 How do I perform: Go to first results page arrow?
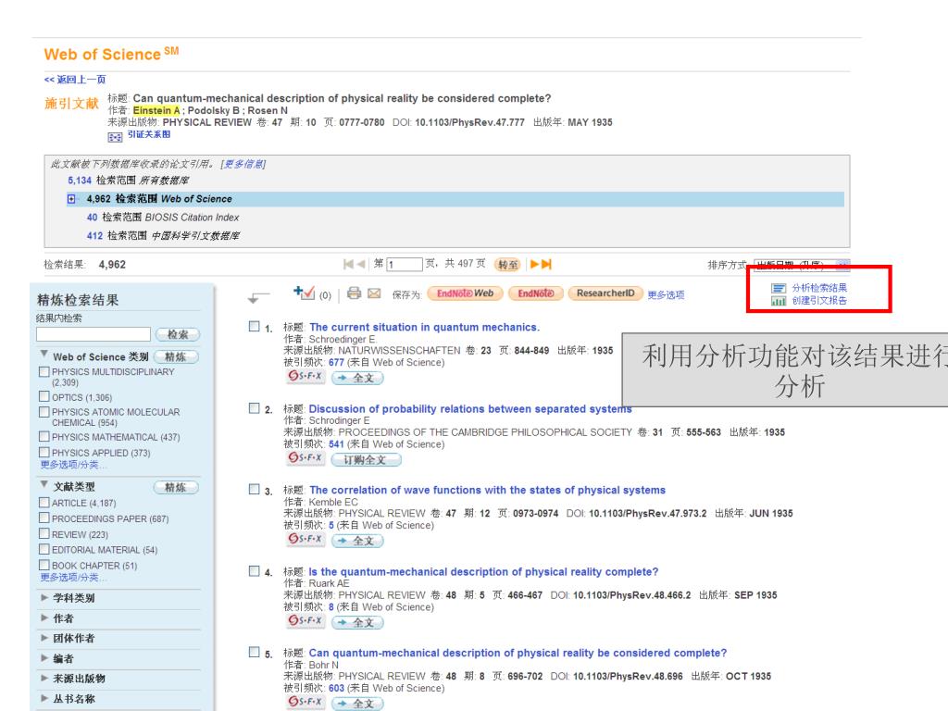348,264
